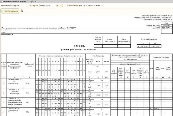Viewport: 173px width, 116px height.
Task: Click the Табельный номер column header
Action: (29, 65)
